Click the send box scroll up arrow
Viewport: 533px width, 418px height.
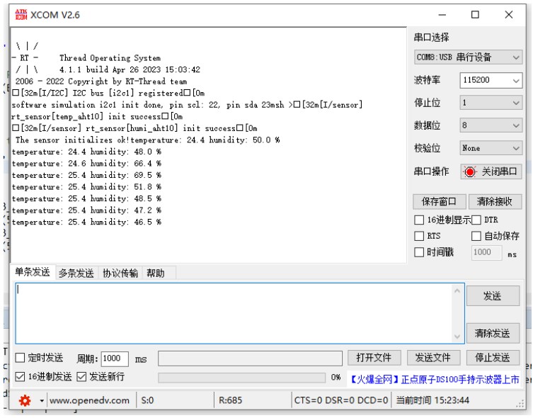click(x=457, y=290)
